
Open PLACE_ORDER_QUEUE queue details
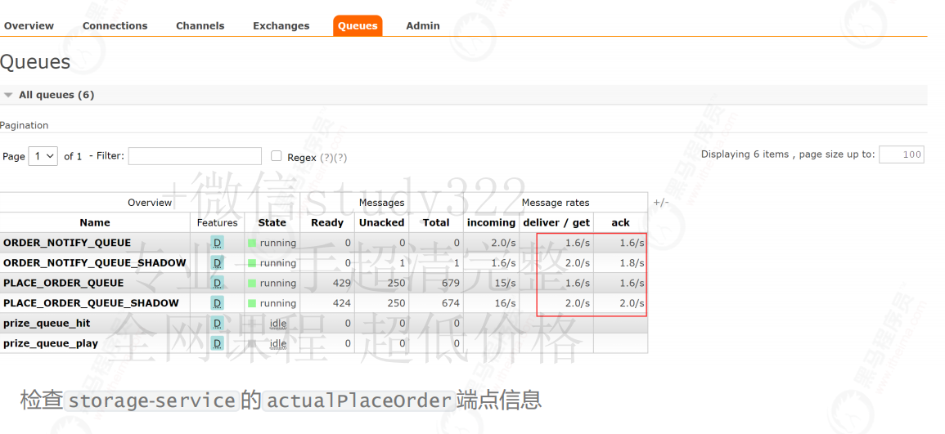(x=64, y=283)
